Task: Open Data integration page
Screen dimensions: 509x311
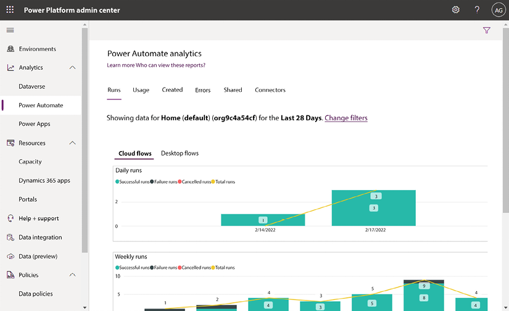Action: tap(40, 238)
